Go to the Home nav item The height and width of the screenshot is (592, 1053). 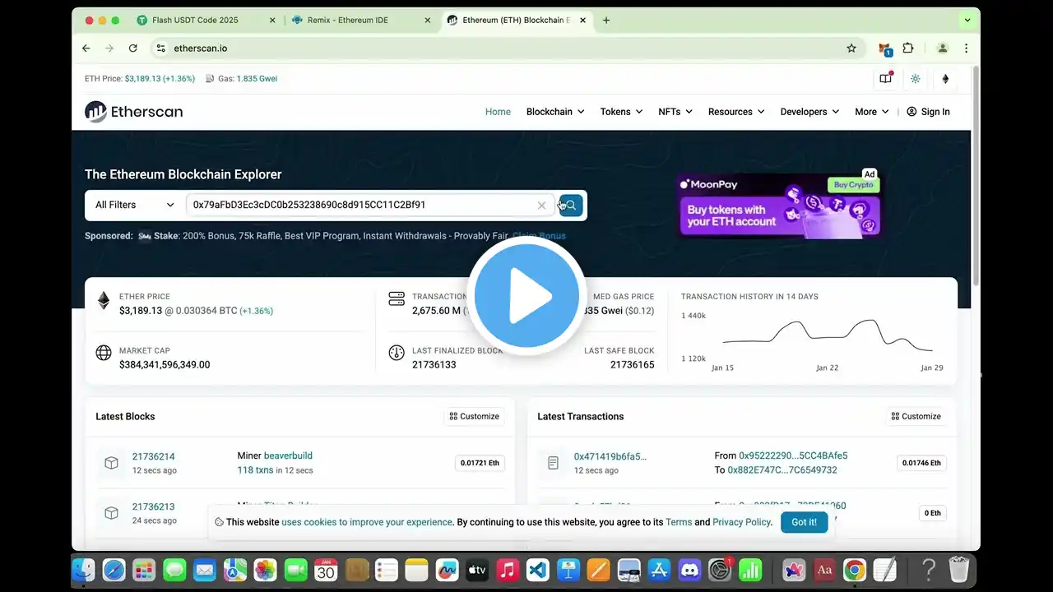pos(498,112)
